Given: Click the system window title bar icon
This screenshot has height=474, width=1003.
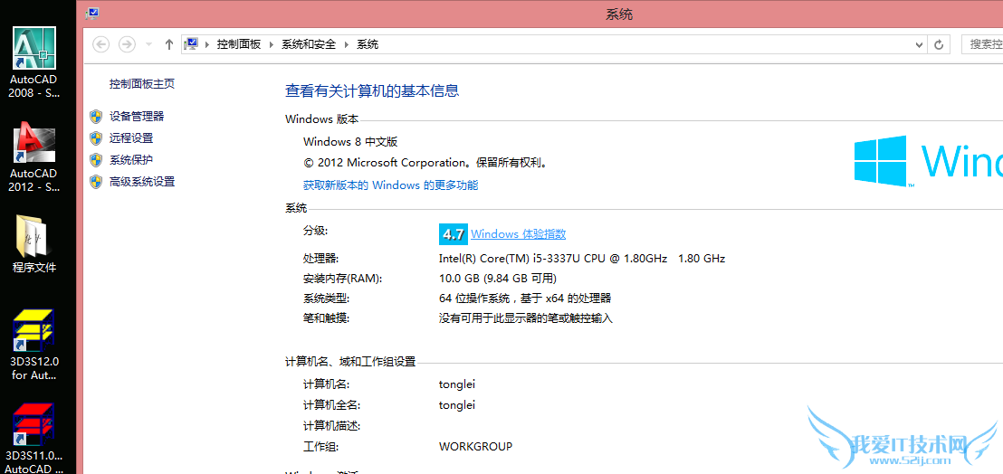Looking at the screenshot, I should [92, 14].
